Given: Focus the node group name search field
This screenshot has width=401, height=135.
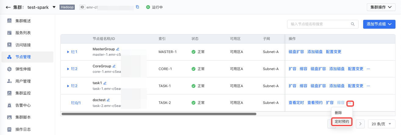Looking at the screenshot, I should tap(323, 24).
